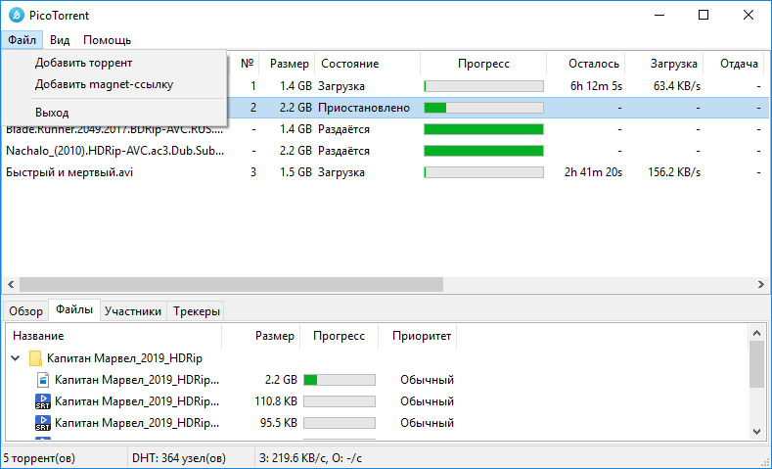This screenshot has height=469, width=772.
Task: Click the Размер header in files panel
Action: [x=261, y=336]
